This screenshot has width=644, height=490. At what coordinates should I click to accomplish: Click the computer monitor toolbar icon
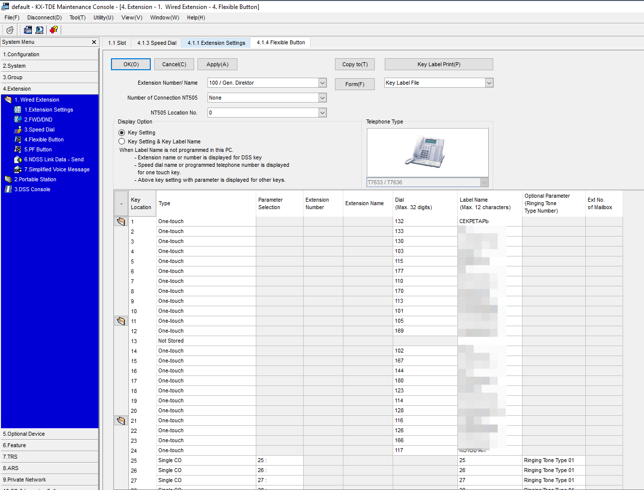click(x=39, y=30)
